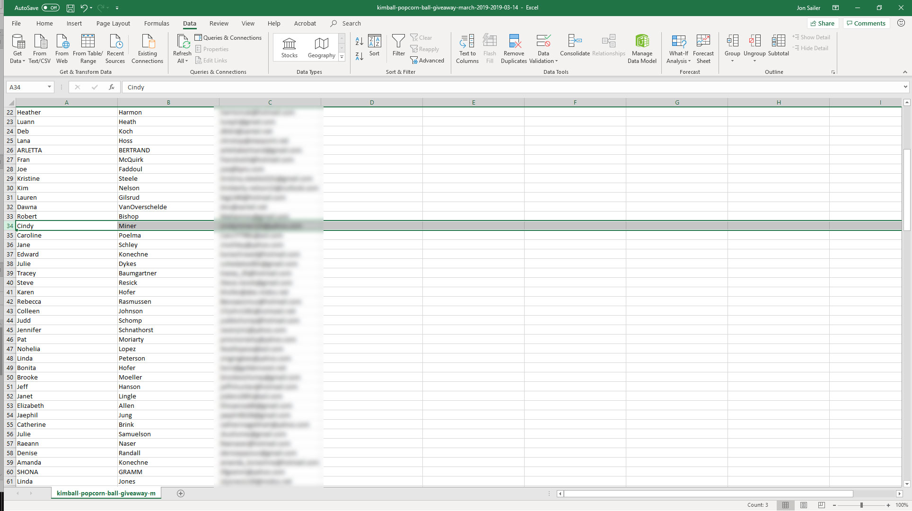Sort ascending A to Z
912x511 pixels.
pyautogui.click(x=359, y=42)
